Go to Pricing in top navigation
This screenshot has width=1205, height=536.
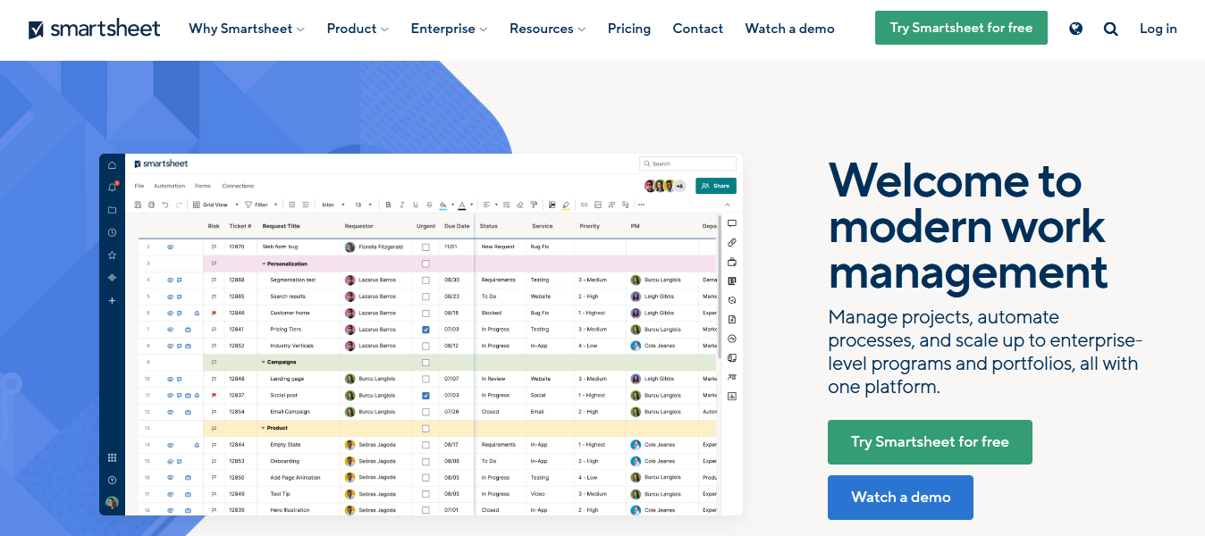(629, 29)
